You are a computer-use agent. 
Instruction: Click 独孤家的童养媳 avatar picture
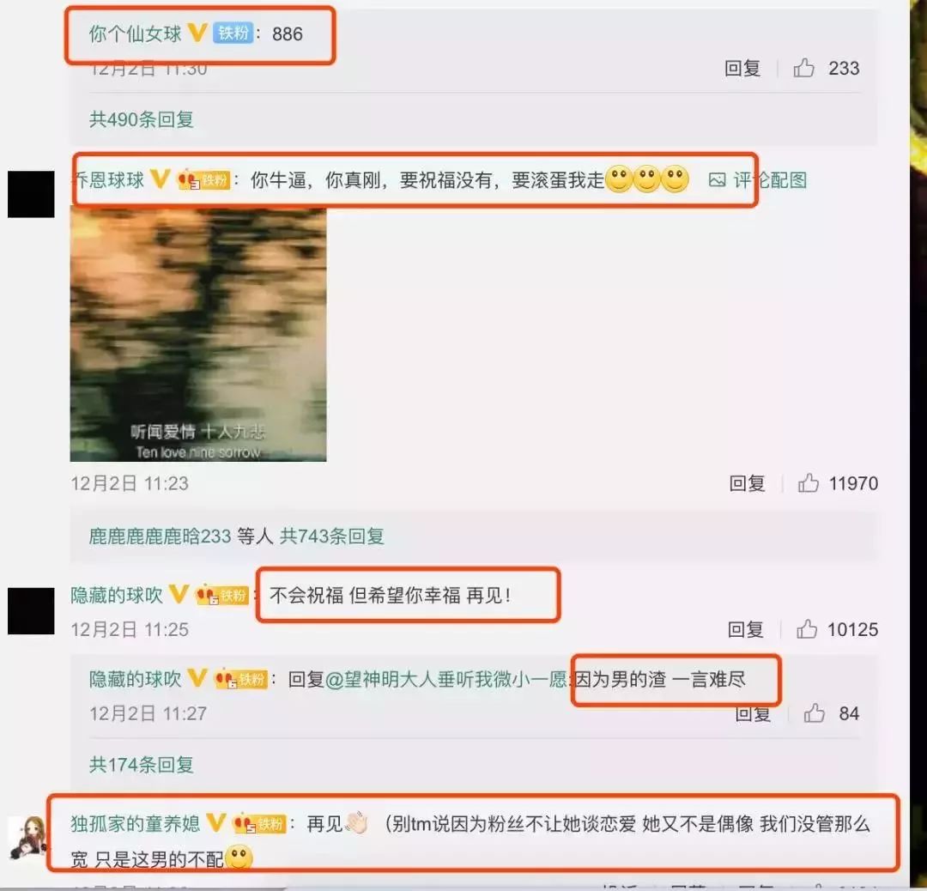(27, 837)
